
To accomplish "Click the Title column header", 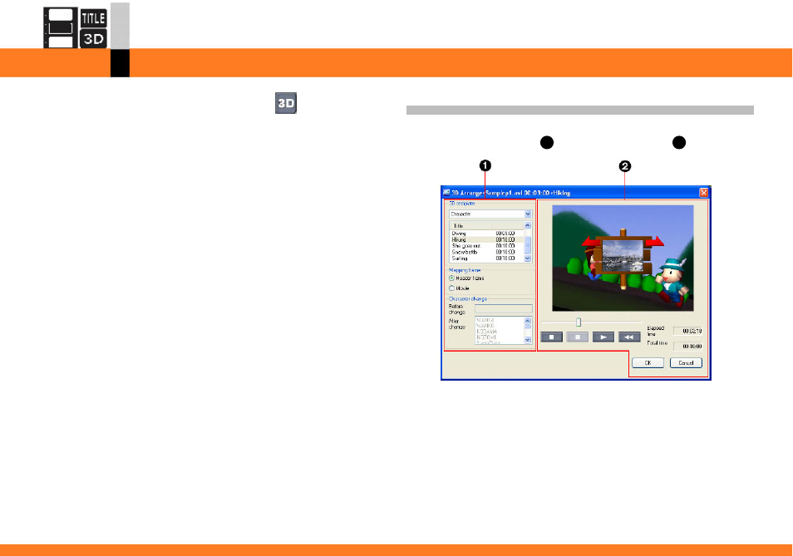I will [470, 226].
